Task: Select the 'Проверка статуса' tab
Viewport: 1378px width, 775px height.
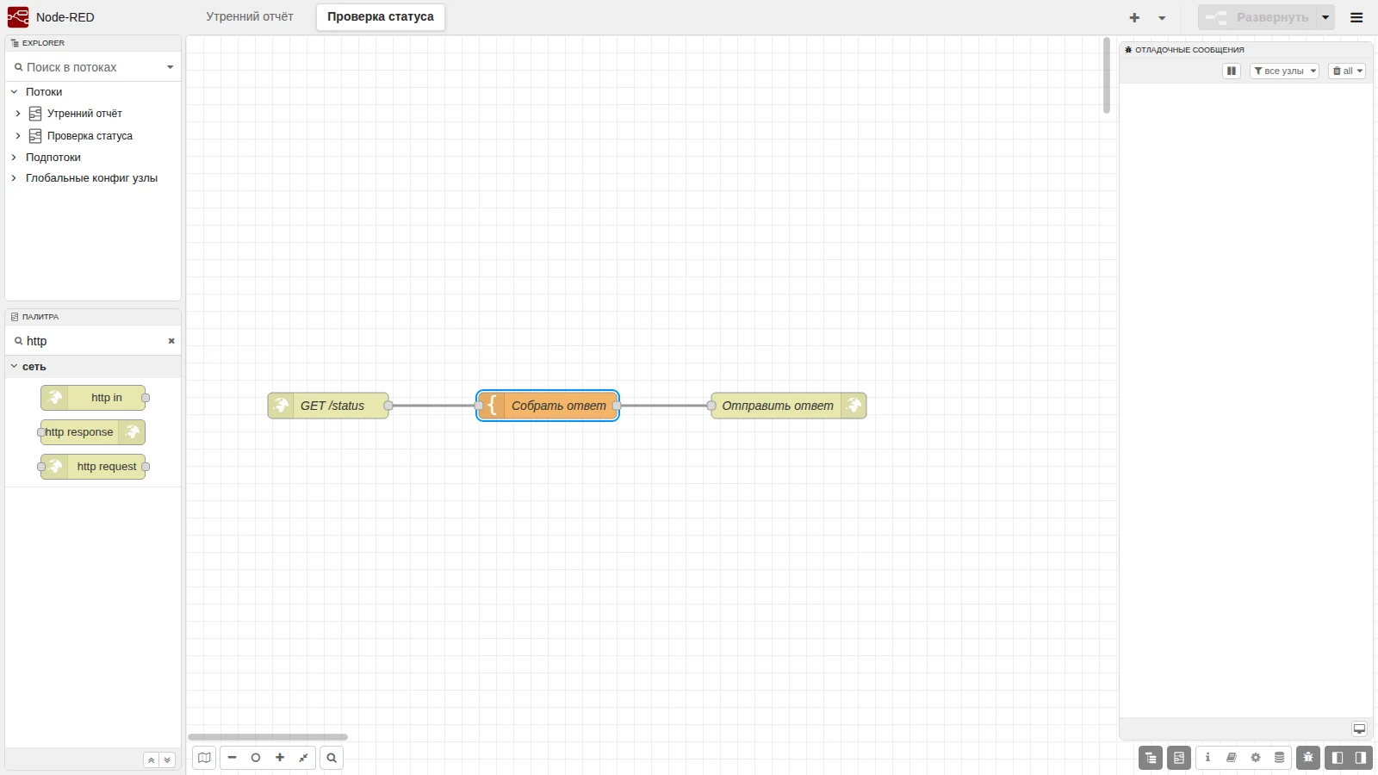Action: pyautogui.click(x=381, y=17)
